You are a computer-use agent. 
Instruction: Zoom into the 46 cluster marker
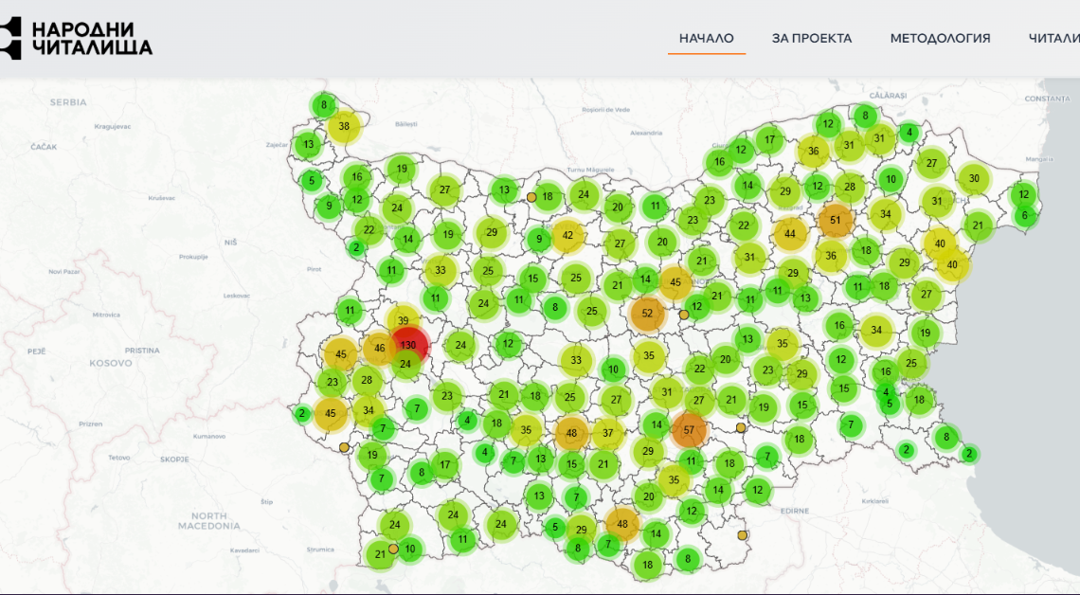click(x=380, y=349)
